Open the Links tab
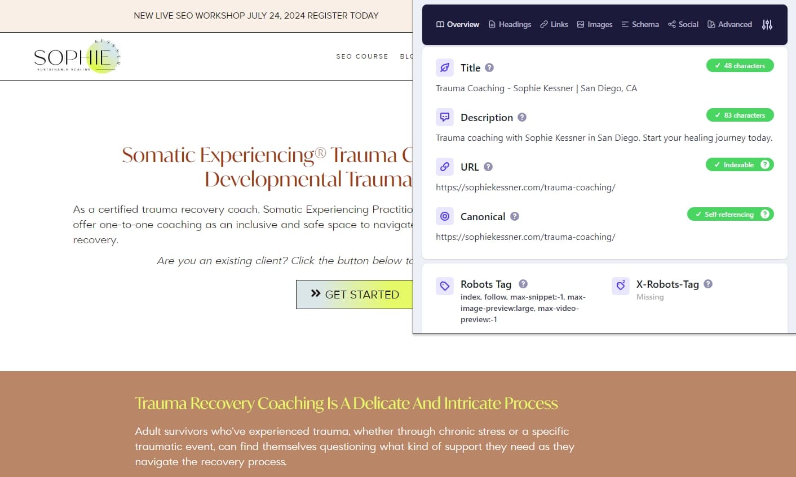This screenshot has width=796, height=477. point(554,24)
